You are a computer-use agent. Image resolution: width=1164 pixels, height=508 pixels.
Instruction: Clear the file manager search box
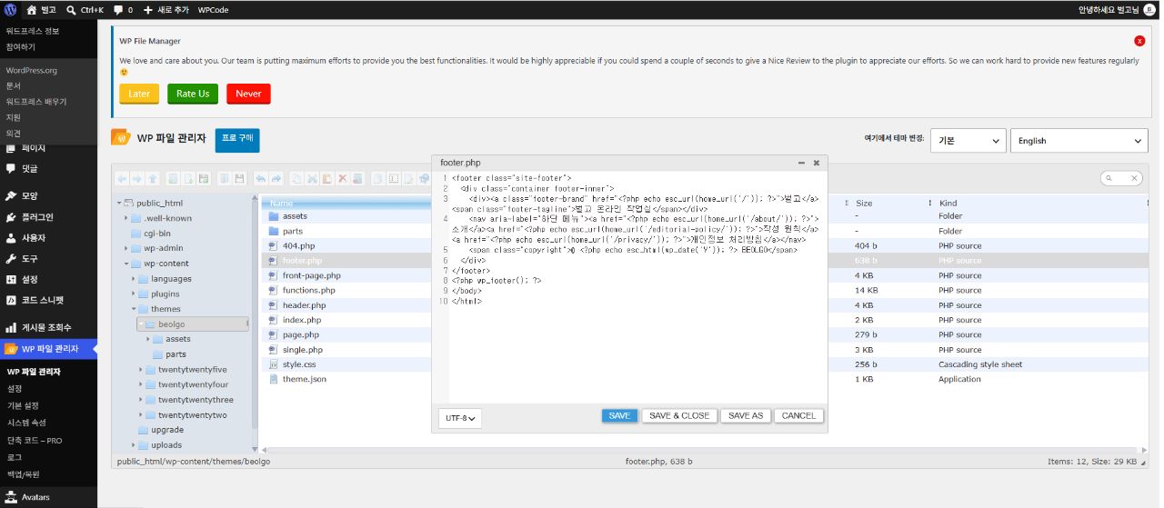(x=1135, y=179)
